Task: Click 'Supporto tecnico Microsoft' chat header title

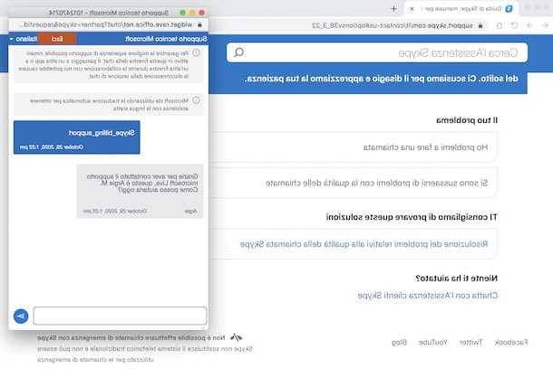Action: coord(166,39)
